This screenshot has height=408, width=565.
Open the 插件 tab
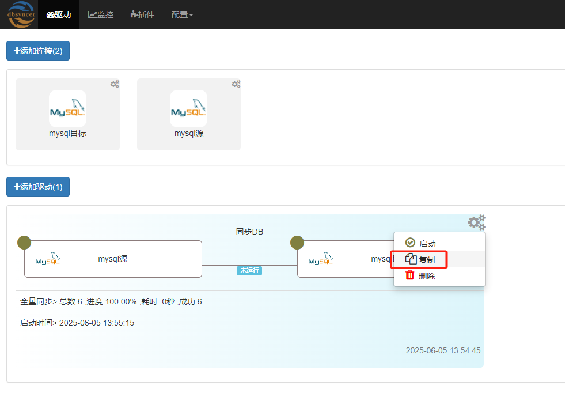tap(142, 14)
